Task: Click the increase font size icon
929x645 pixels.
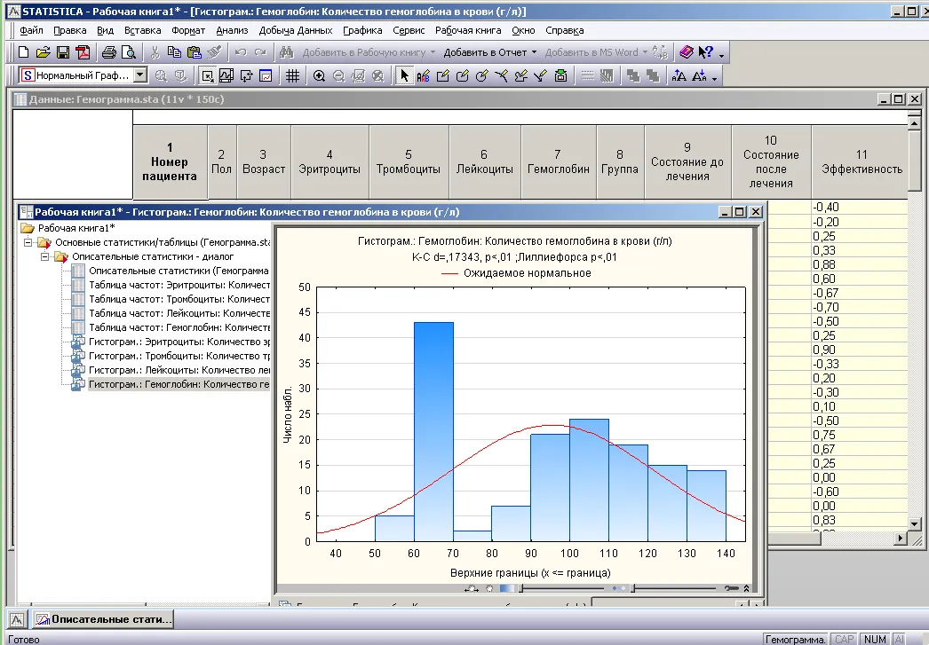Action: coord(679,76)
